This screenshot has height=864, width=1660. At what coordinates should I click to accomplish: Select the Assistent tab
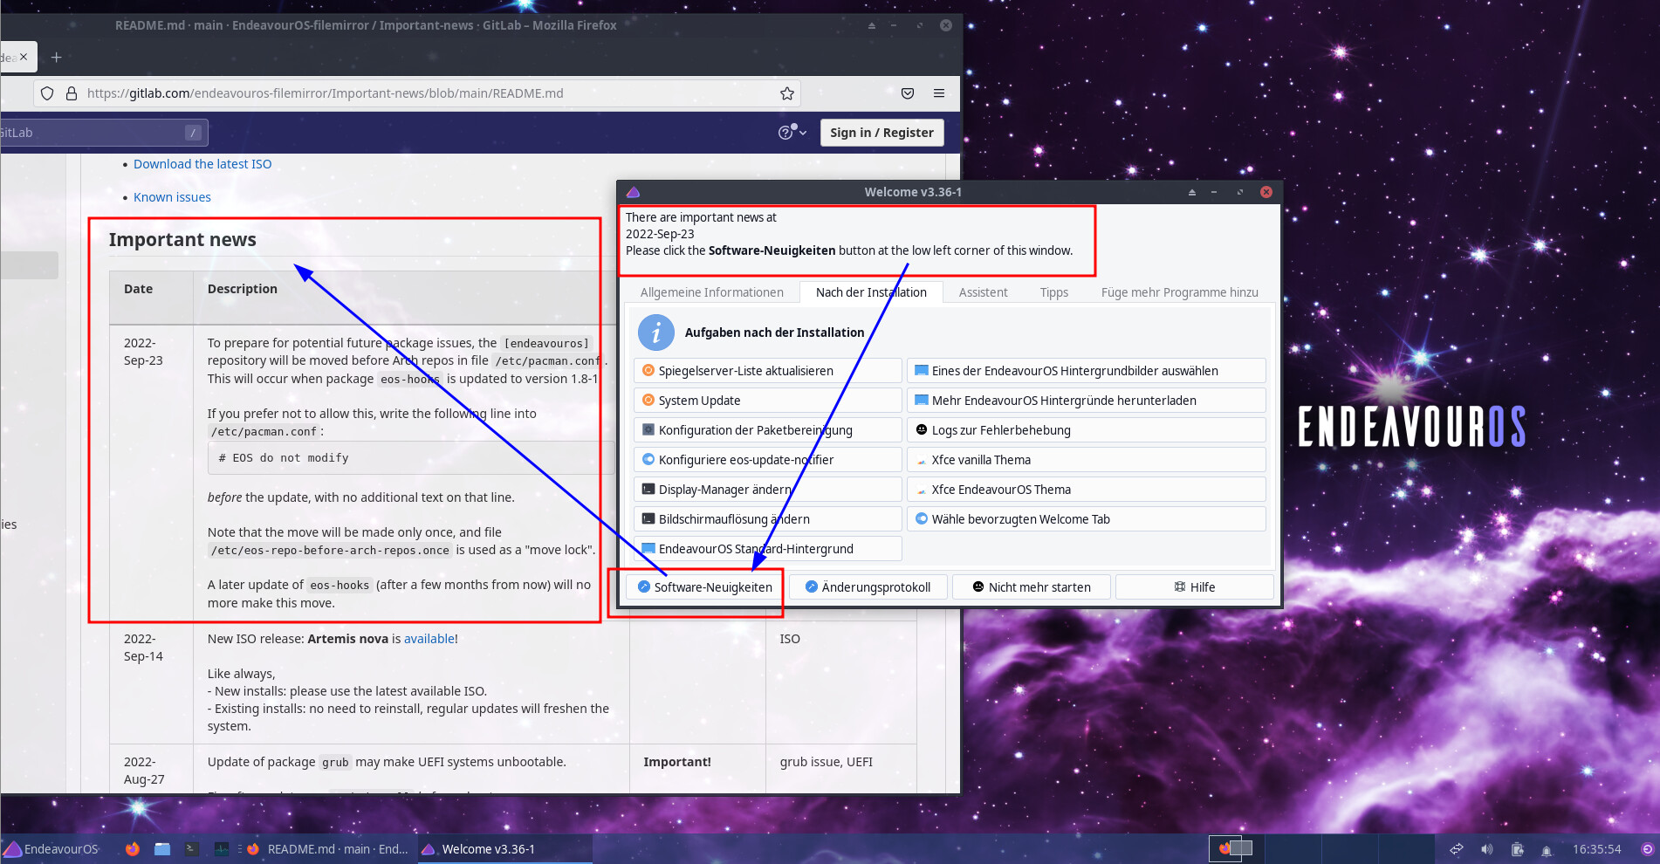coord(983,292)
